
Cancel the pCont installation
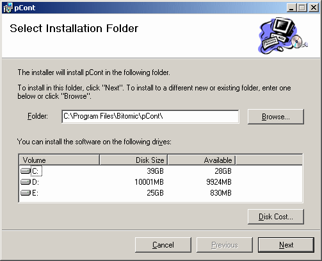[163, 245]
